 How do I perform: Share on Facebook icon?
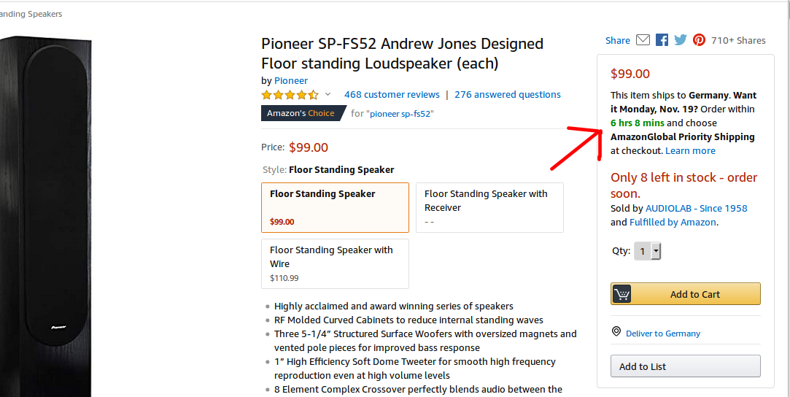[662, 40]
